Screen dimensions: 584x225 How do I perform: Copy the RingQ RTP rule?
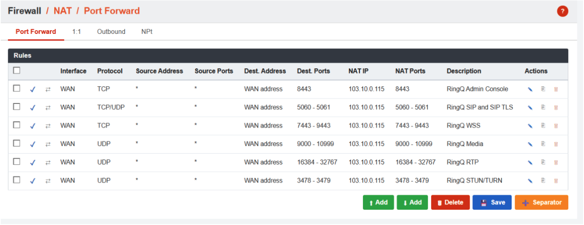tap(543, 162)
